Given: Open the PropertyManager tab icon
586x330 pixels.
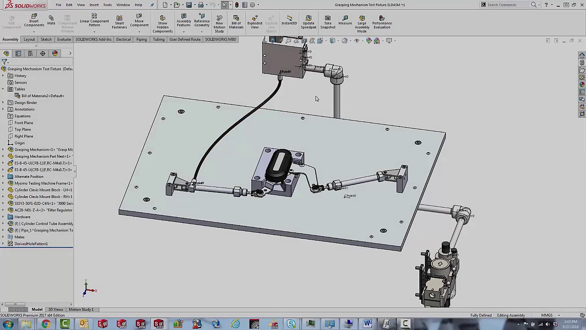Looking at the screenshot, I should pyautogui.click(x=18, y=53).
